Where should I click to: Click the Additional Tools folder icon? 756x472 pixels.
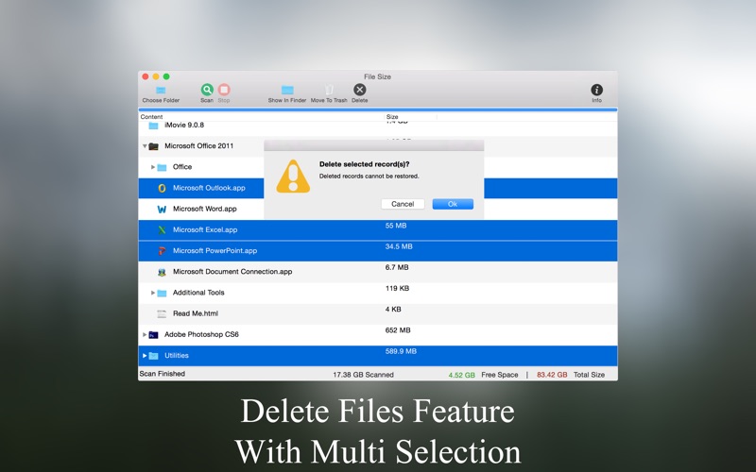pyautogui.click(x=162, y=294)
